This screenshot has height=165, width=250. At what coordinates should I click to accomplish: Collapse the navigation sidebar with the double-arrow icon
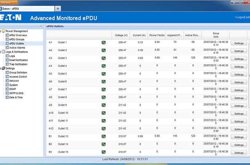click(41, 26)
